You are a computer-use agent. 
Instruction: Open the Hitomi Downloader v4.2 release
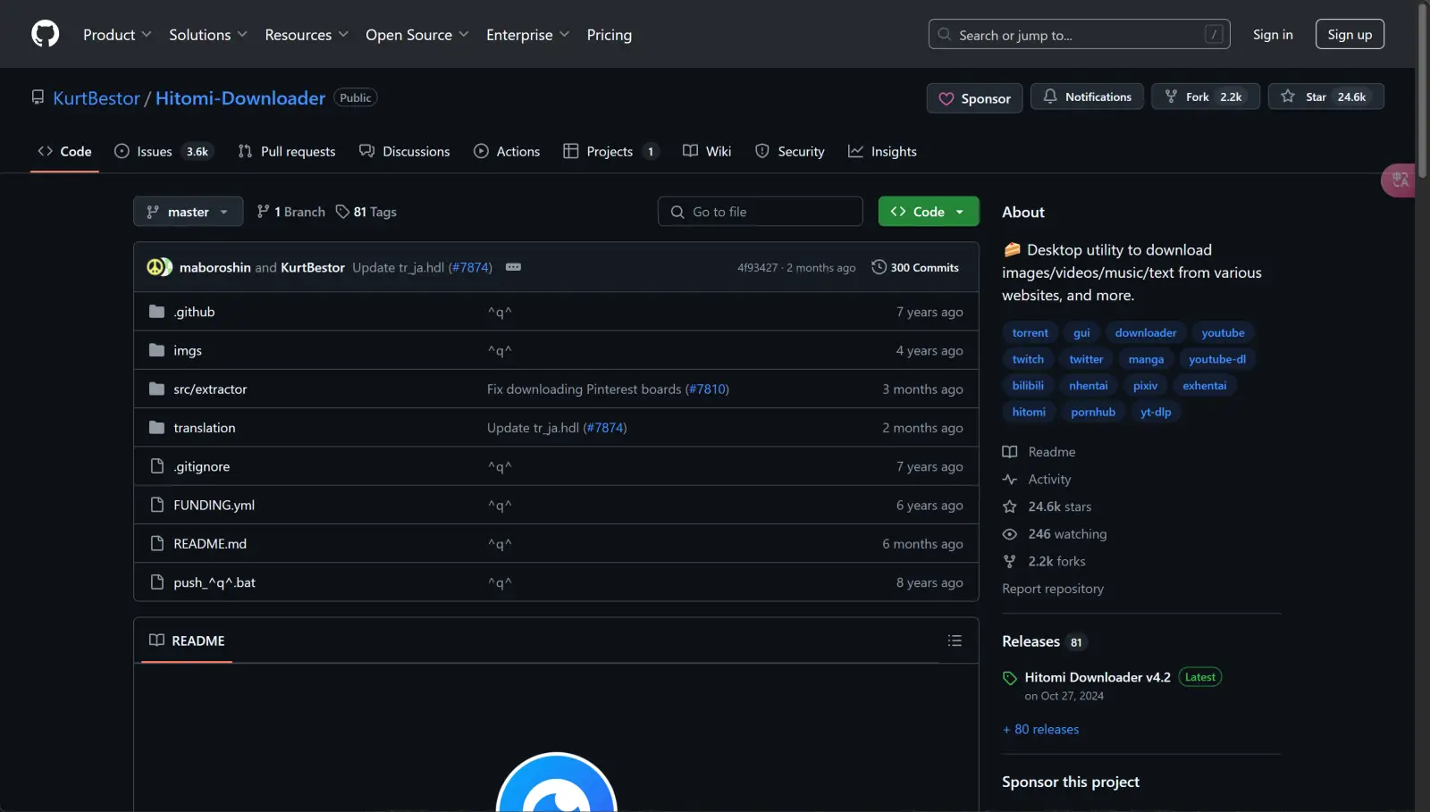pyautogui.click(x=1098, y=677)
